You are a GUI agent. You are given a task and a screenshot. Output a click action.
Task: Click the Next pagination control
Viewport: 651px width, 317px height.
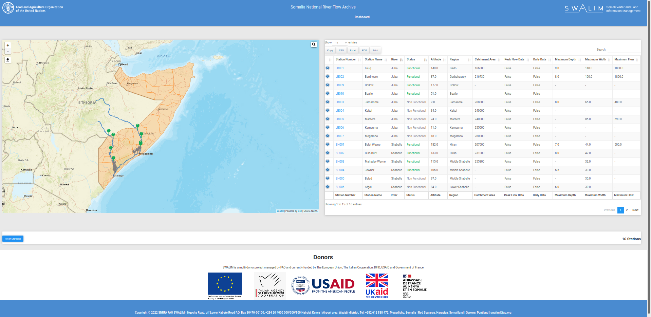[x=635, y=210]
